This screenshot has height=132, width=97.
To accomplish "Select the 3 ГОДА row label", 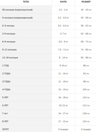I will pyautogui.click(x=6, y=82).
